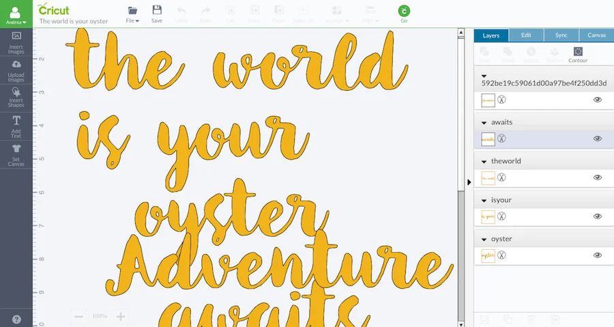Image resolution: width=614 pixels, height=327 pixels.
Task: Open the Arrange dropdown
Action: tap(336, 14)
